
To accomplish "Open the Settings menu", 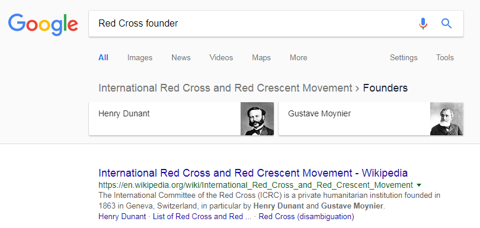I will coord(404,58).
